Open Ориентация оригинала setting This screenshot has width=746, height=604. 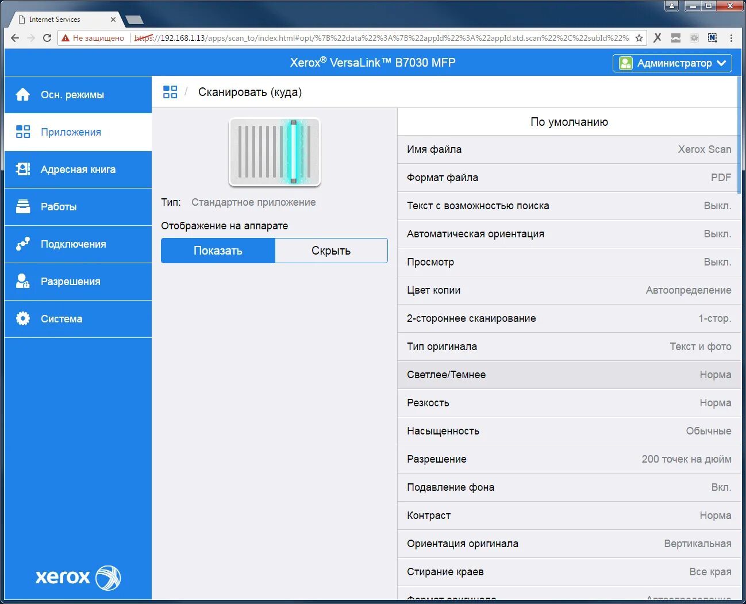coord(569,544)
